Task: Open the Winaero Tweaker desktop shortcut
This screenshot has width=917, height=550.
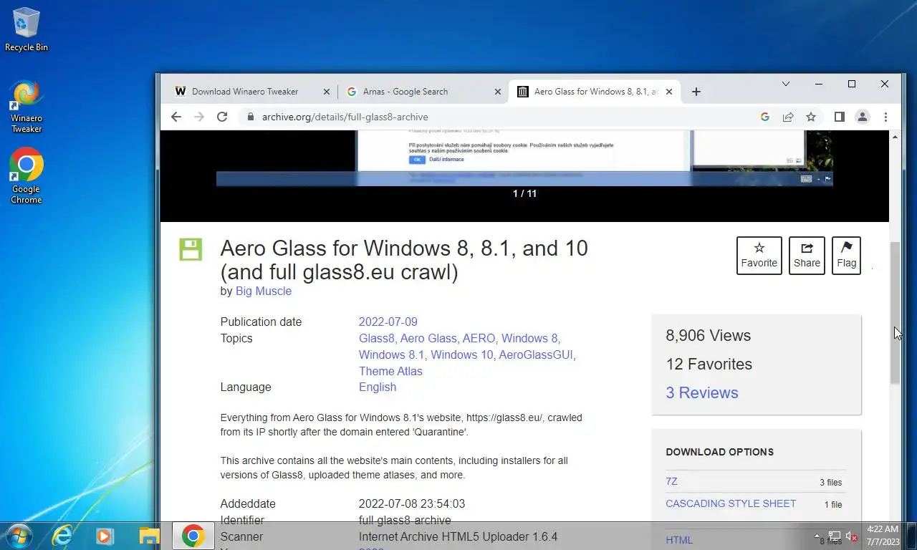Action: [27, 107]
